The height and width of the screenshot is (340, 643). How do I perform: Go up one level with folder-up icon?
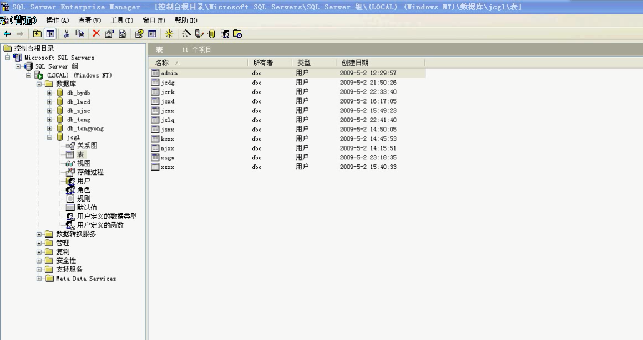point(37,34)
